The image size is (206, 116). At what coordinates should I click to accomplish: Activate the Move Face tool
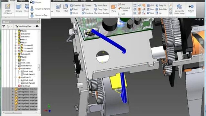(x=101, y=5)
